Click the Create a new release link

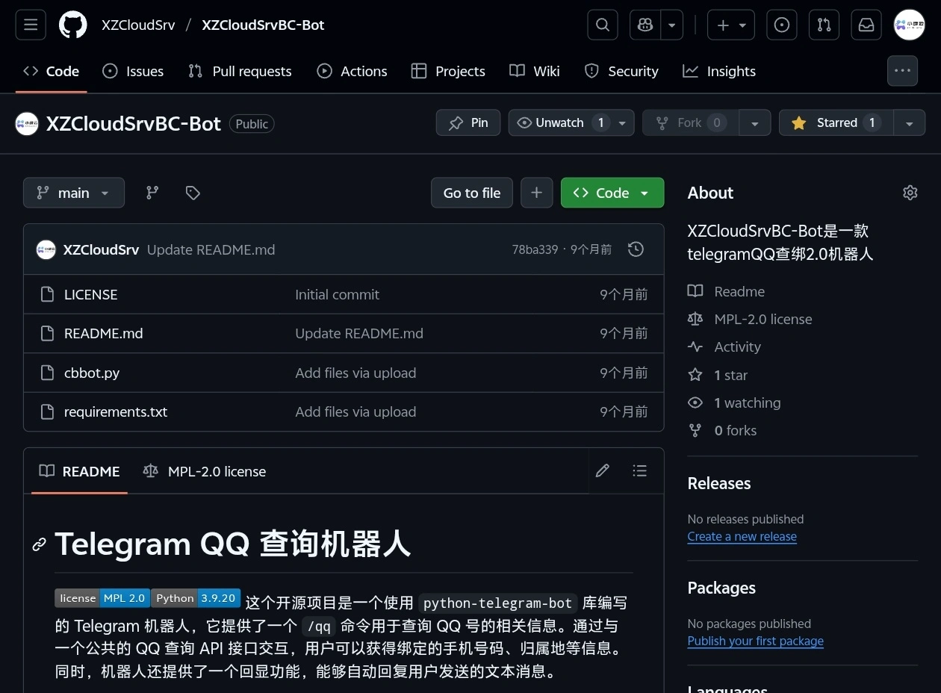(x=742, y=536)
